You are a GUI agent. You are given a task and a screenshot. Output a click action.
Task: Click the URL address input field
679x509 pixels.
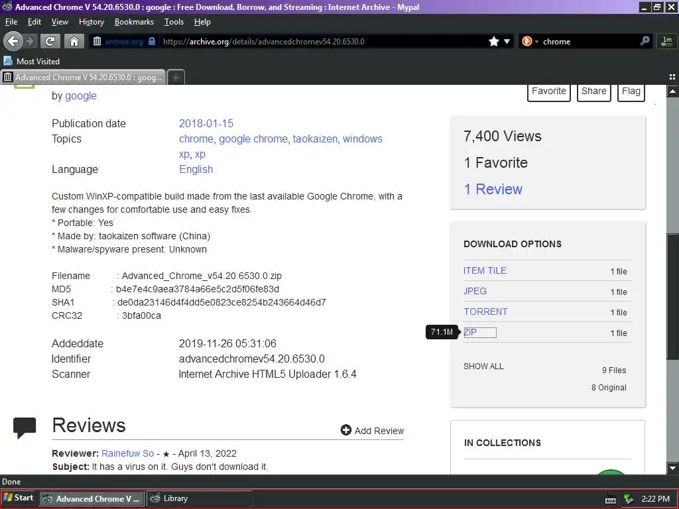[x=323, y=42]
